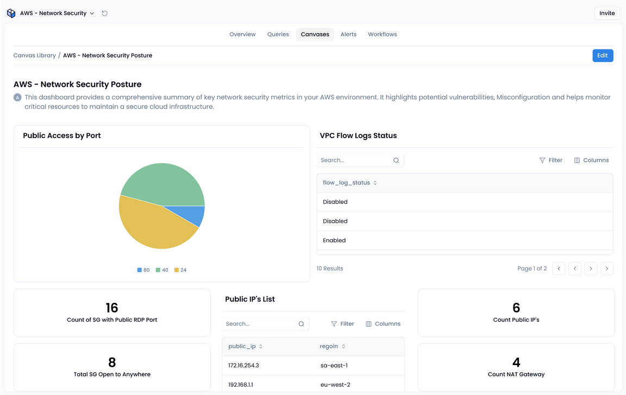Screen dimensions: 626x395
Task: Go to previous page of flow log results
Action: [x=574, y=268]
